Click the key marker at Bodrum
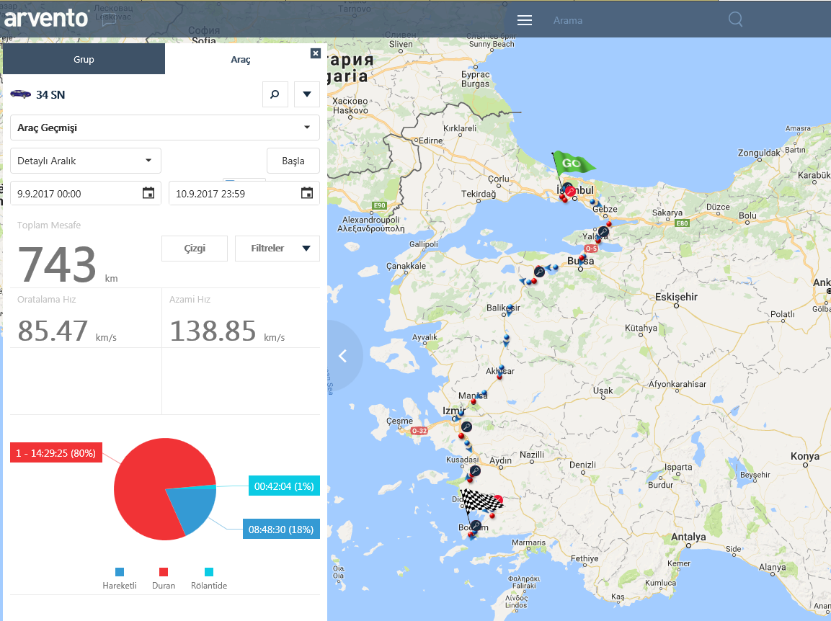The height and width of the screenshot is (621, 831). [476, 526]
